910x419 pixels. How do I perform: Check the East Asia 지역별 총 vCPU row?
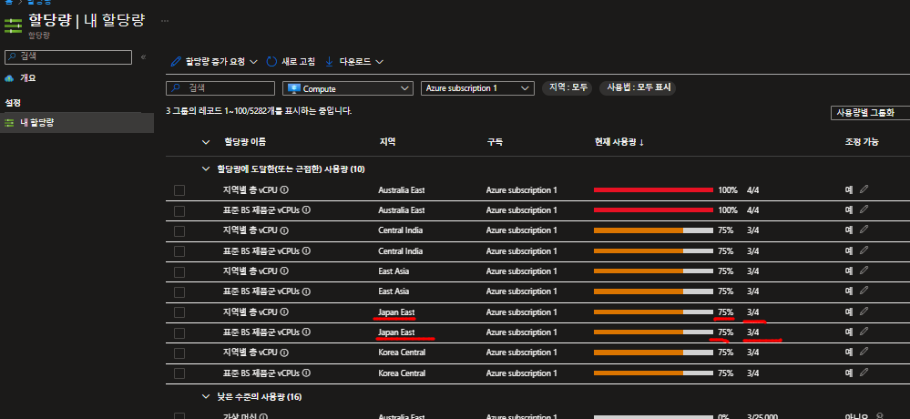tap(179, 271)
